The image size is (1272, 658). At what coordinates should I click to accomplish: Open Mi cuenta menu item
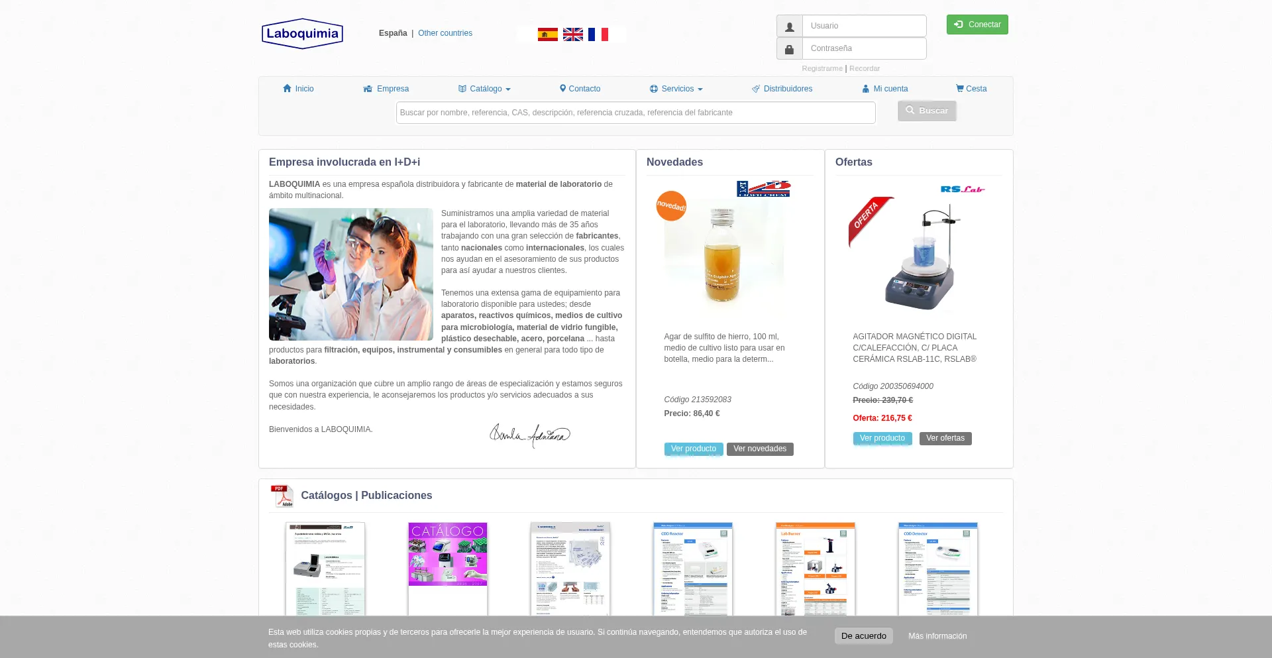(x=885, y=89)
